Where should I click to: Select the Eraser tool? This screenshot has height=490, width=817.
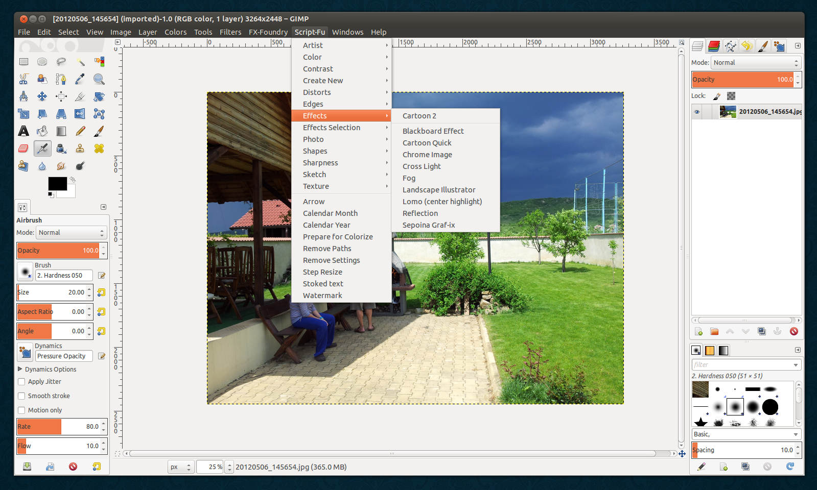click(x=24, y=149)
